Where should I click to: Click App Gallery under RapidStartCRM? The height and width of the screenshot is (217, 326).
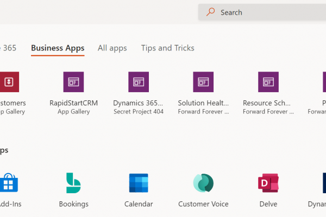(73, 112)
